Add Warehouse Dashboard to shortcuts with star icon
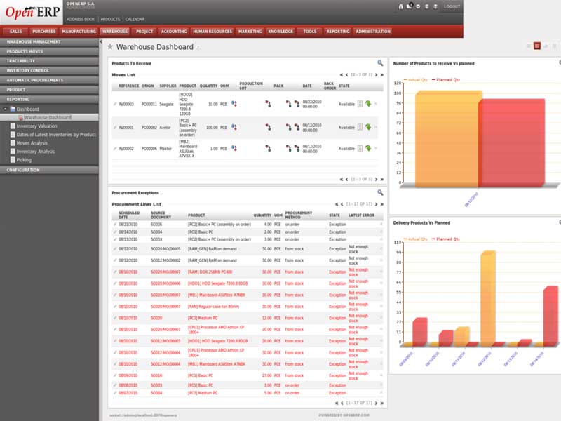Viewport: 561px width, 421px height. [110, 46]
